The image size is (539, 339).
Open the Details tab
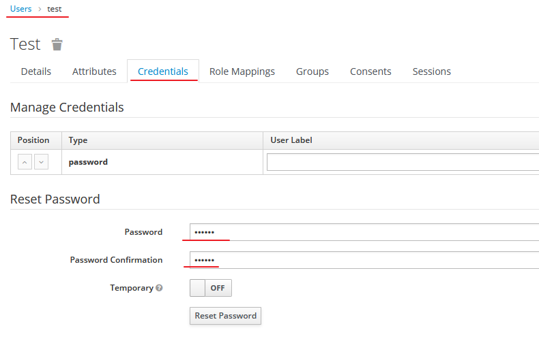(36, 71)
